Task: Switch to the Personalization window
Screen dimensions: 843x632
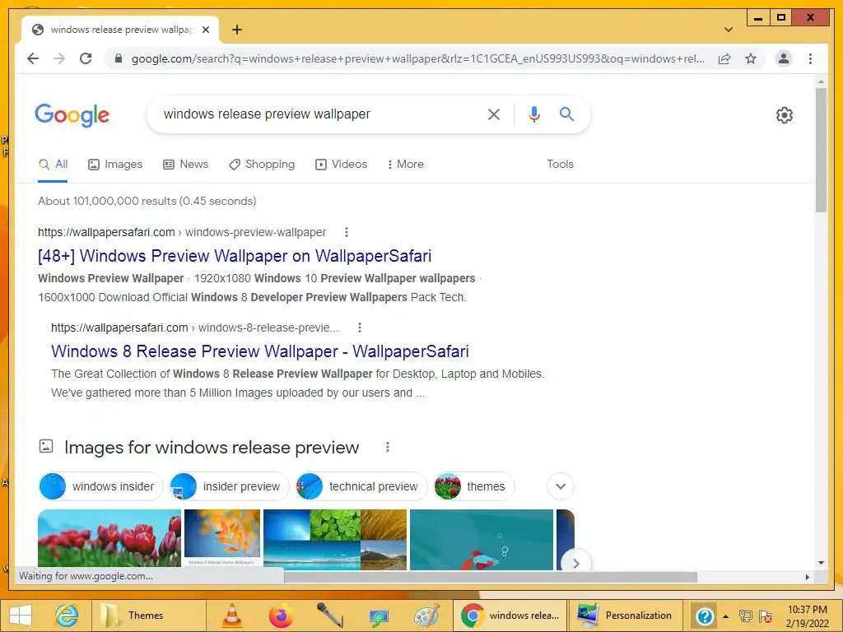Action: pyautogui.click(x=626, y=616)
